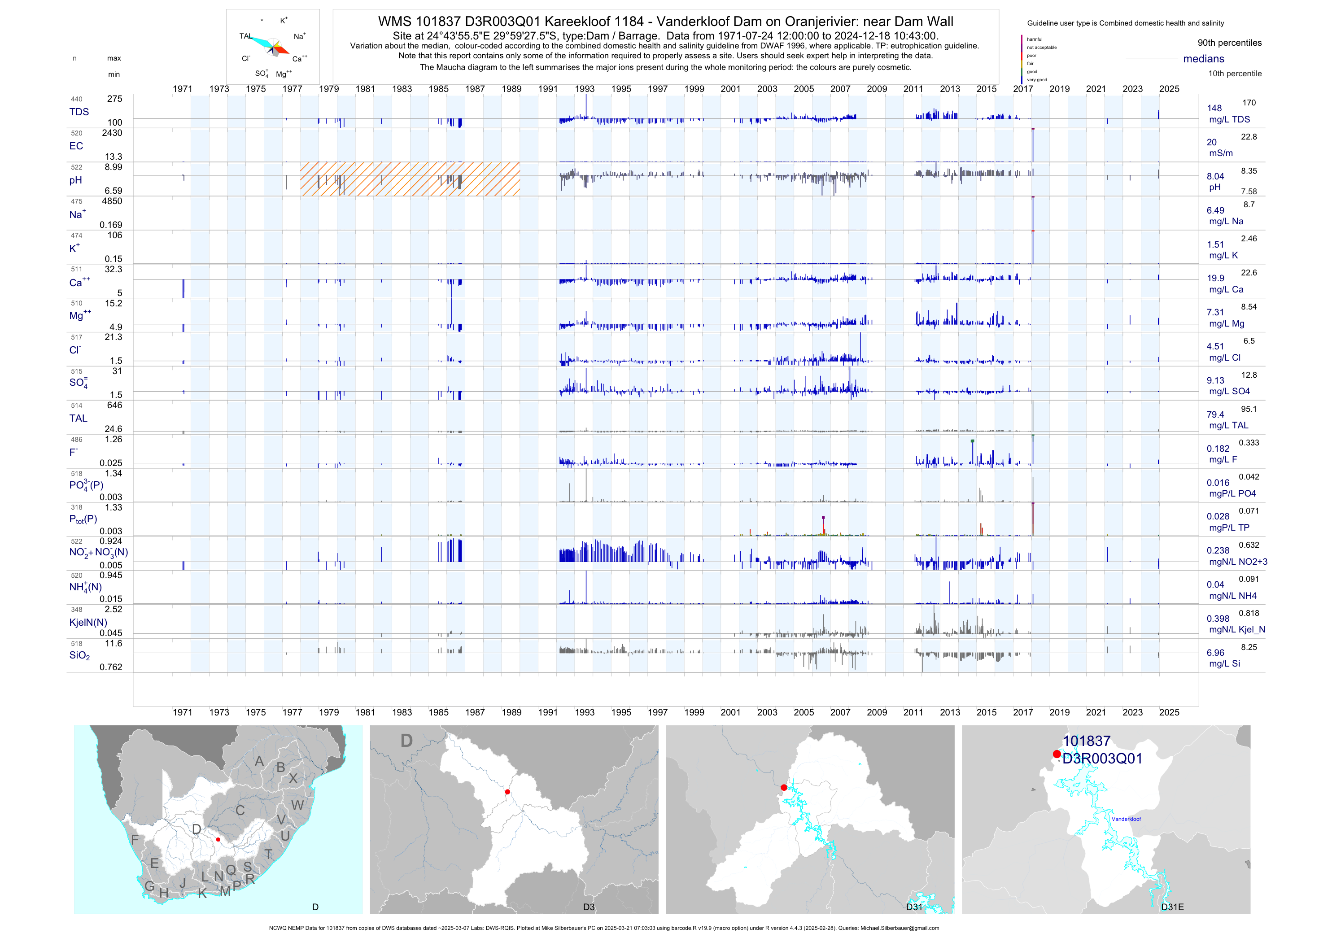The image size is (1332, 942).
Task: Click the SiO2 variable label
Action: click(x=79, y=655)
